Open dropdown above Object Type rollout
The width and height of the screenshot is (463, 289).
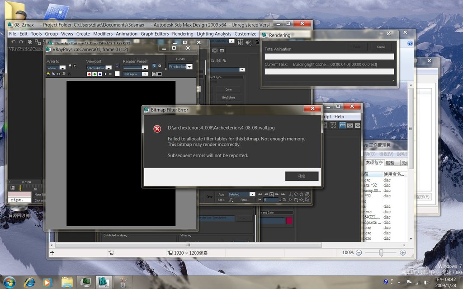242,70
